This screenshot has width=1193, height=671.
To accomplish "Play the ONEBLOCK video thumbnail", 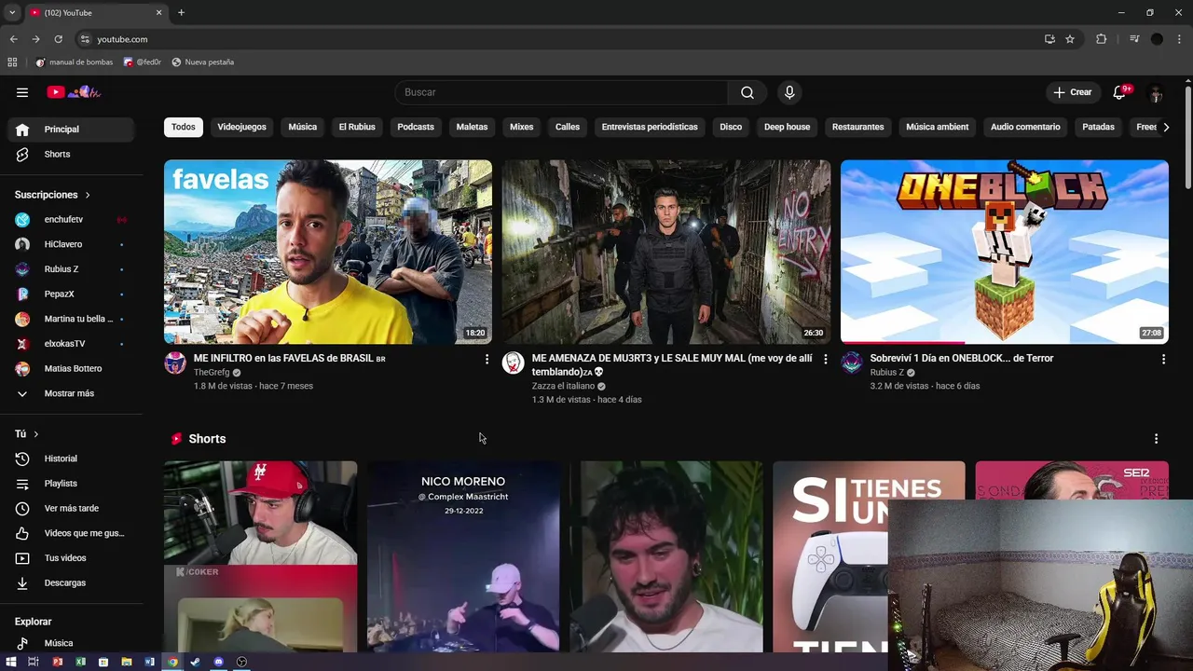I will (x=1005, y=252).
